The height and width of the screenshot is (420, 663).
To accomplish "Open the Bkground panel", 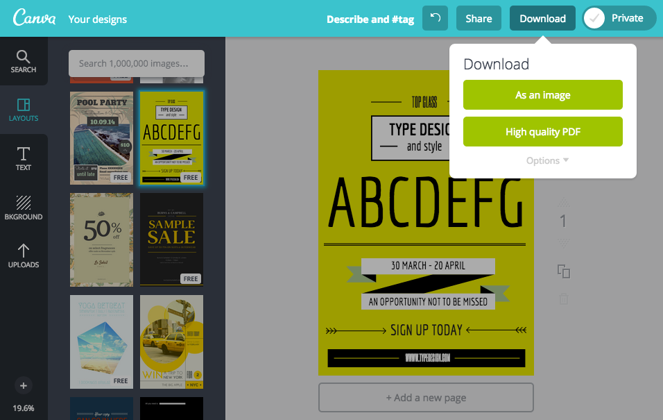I will 24,208.
